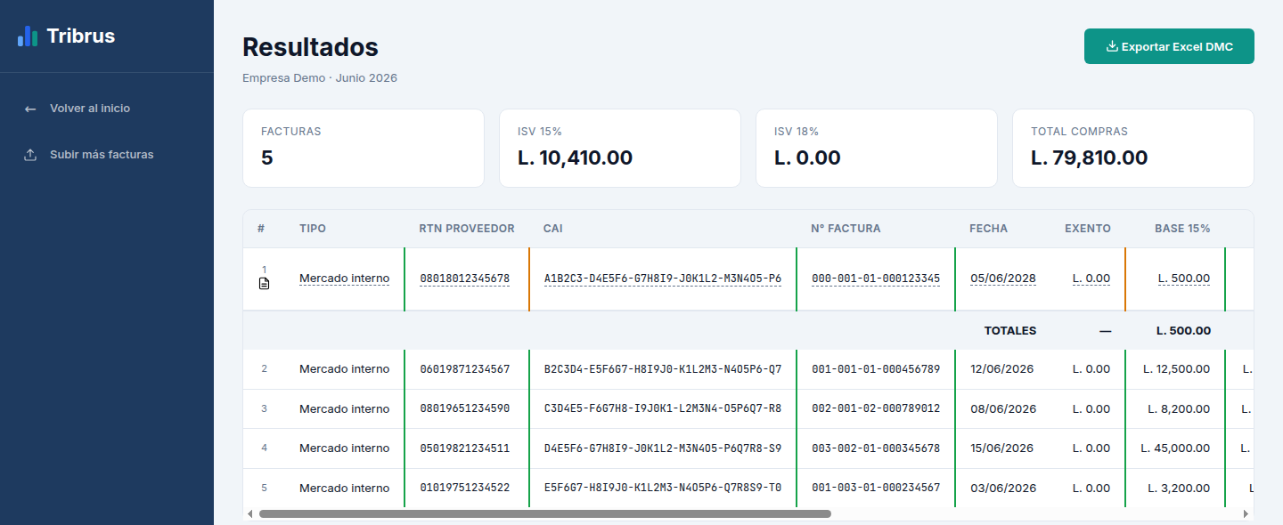This screenshot has height=525, width=1283.
Task: Click totals value L. 500.00
Action: click(x=1183, y=331)
